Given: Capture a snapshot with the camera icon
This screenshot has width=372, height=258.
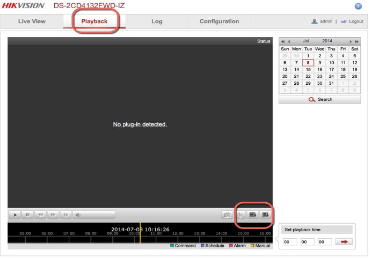Looking at the screenshot, I should tap(227, 215).
